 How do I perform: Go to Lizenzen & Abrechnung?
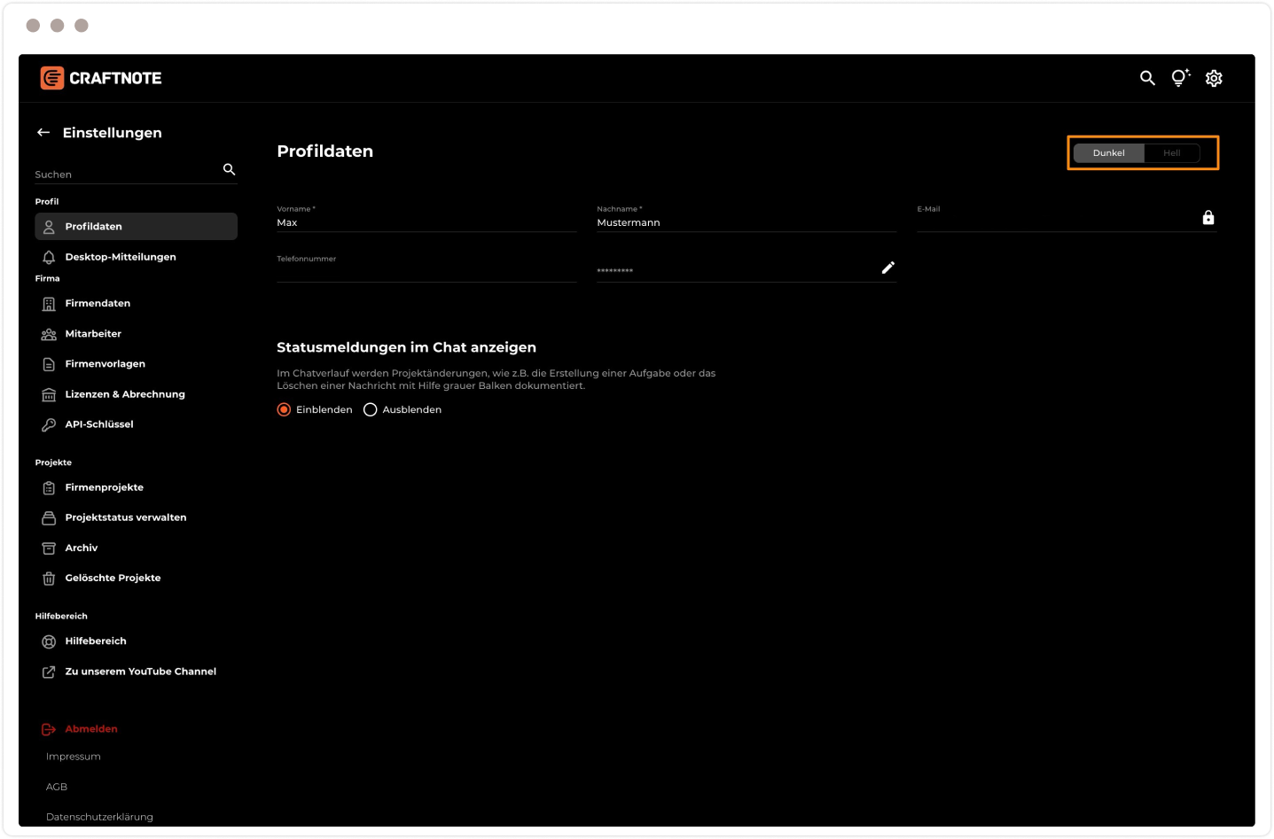(124, 394)
